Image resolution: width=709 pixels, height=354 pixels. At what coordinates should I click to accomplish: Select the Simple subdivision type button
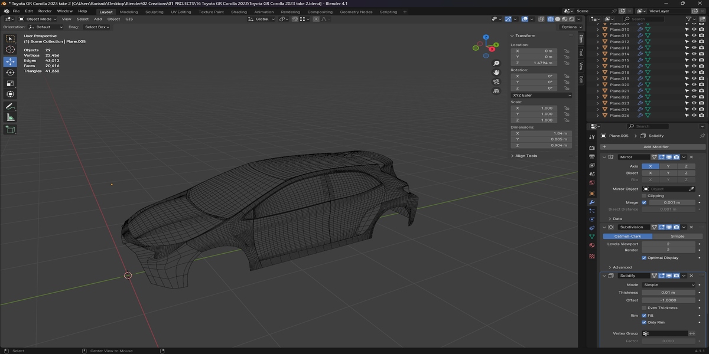tap(677, 236)
